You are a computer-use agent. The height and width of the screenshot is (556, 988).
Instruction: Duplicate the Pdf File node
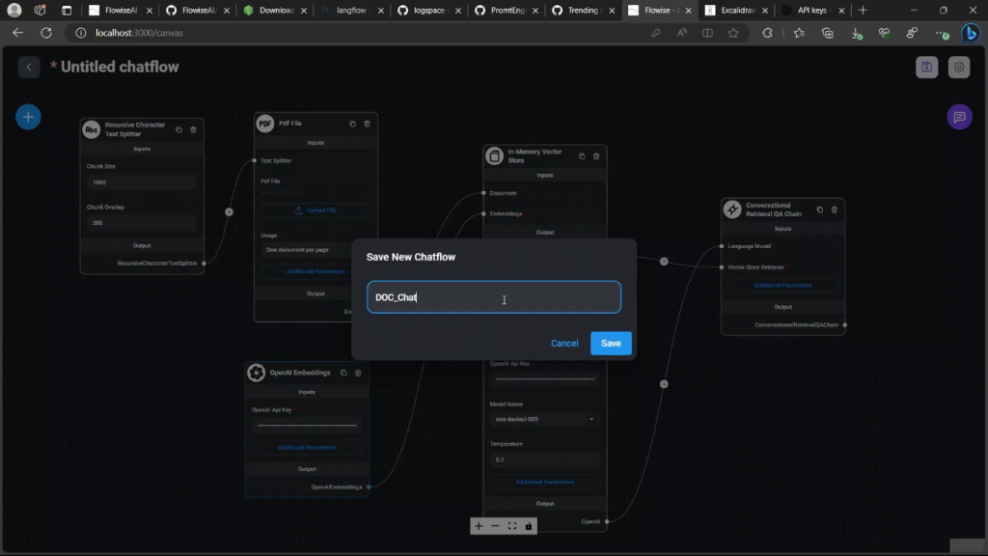(352, 124)
